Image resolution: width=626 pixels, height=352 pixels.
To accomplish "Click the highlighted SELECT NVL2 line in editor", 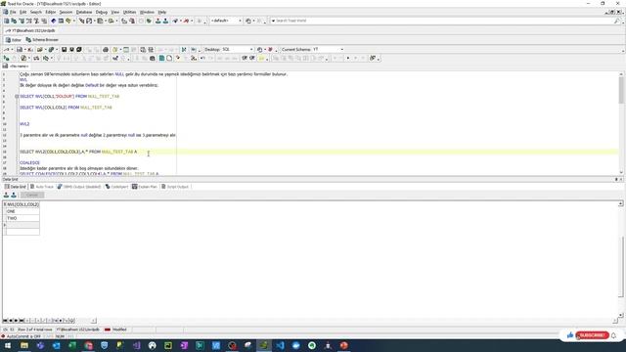I will [78, 152].
